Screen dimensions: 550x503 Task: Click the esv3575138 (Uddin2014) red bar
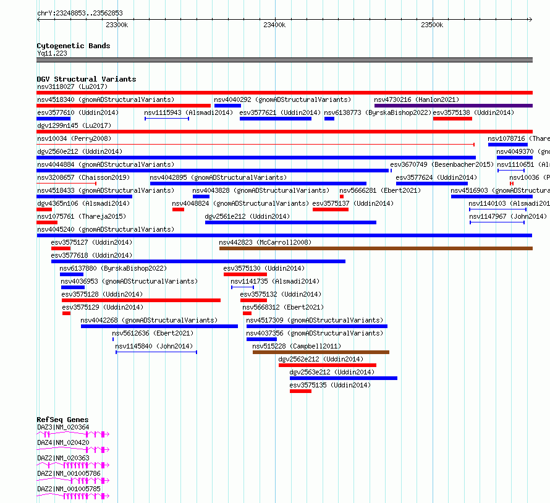coord(452,119)
